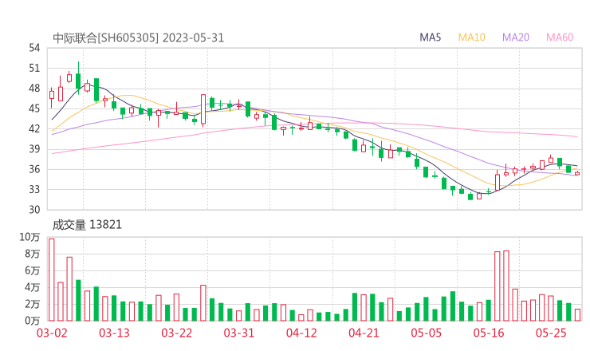This screenshot has height=351, width=590.
Task: Click the last red volume bar at chart end
Action: (577, 315)
